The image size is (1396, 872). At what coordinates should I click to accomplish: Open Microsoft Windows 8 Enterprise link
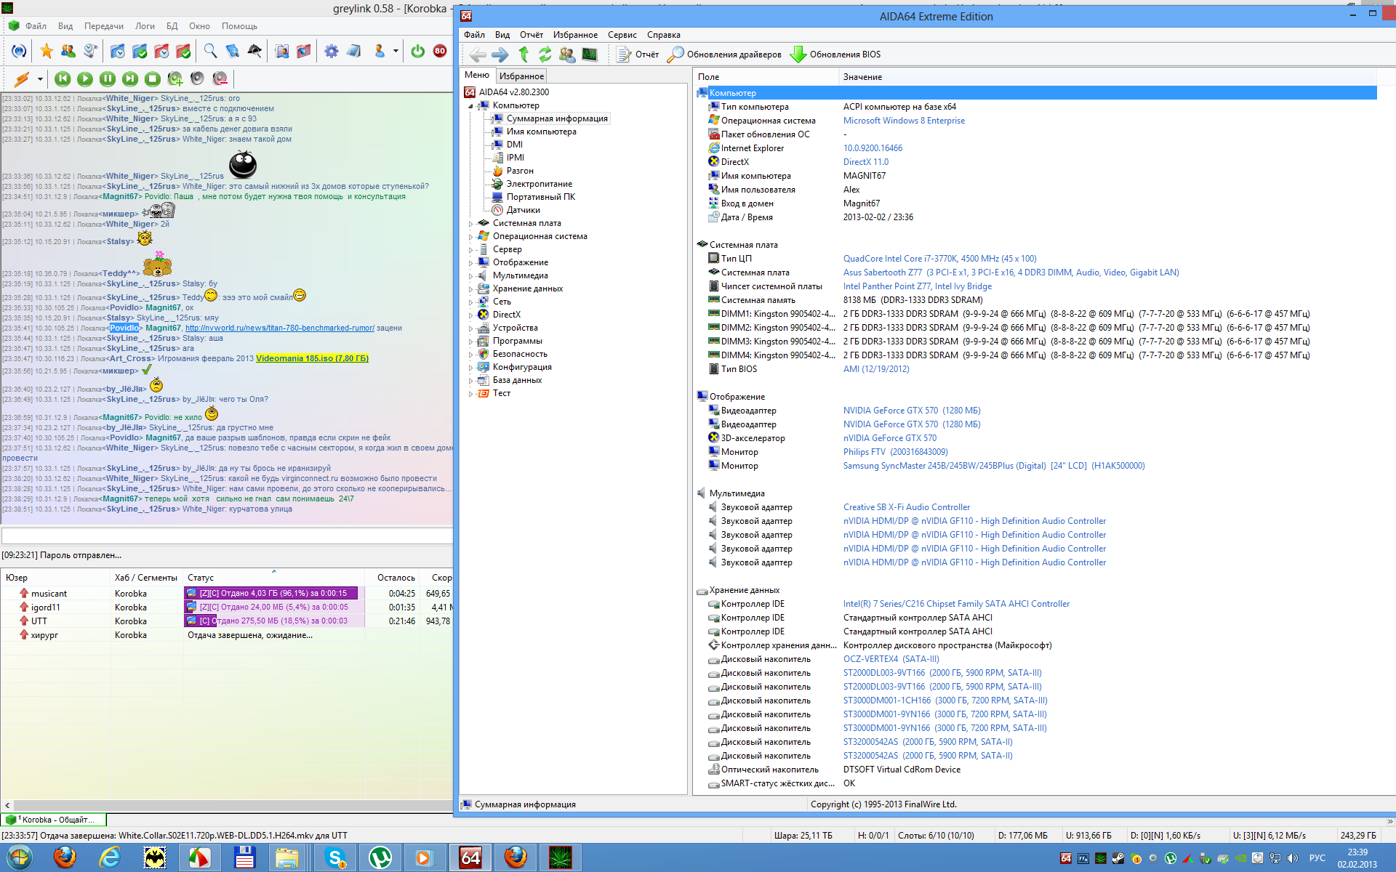904,121
